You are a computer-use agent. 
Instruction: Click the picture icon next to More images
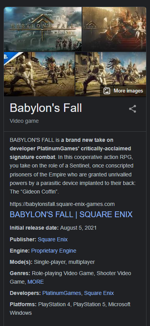[107, 91]
